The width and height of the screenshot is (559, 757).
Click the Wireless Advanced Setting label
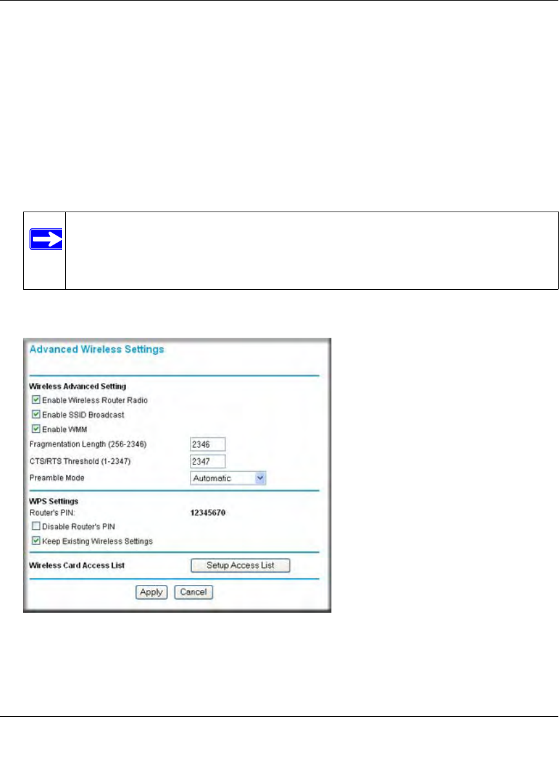(78, 386)
